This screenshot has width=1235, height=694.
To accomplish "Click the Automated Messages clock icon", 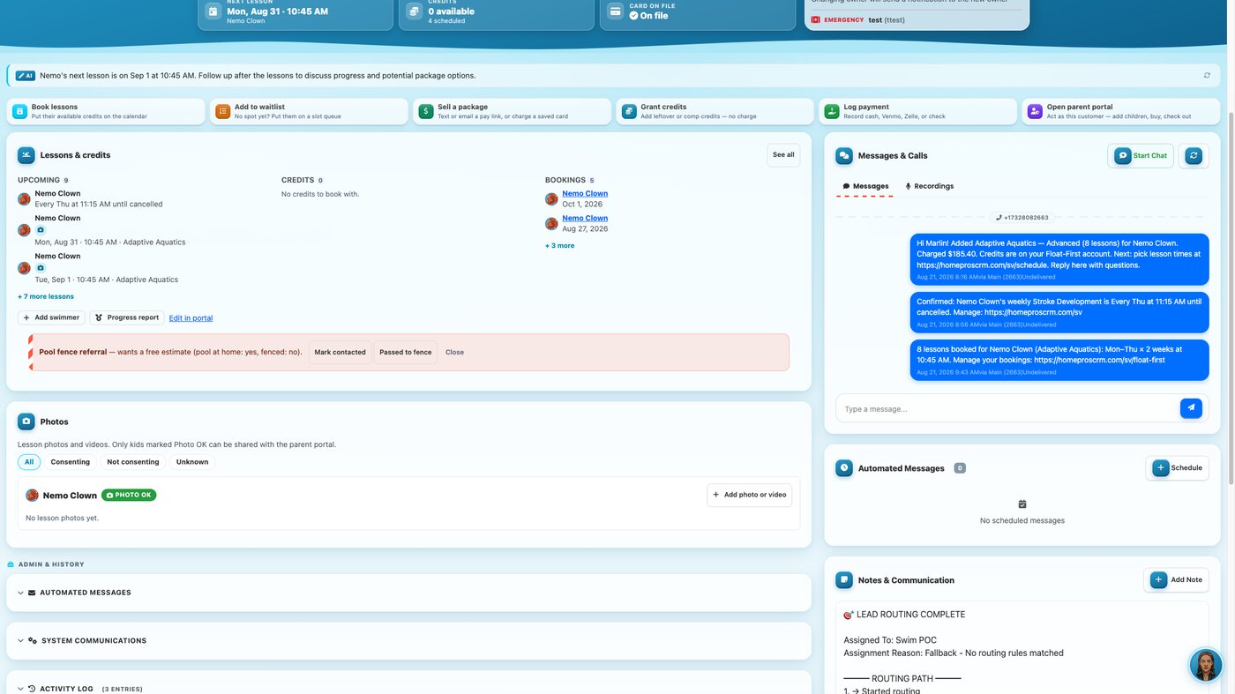I will (x=844, y=468).
